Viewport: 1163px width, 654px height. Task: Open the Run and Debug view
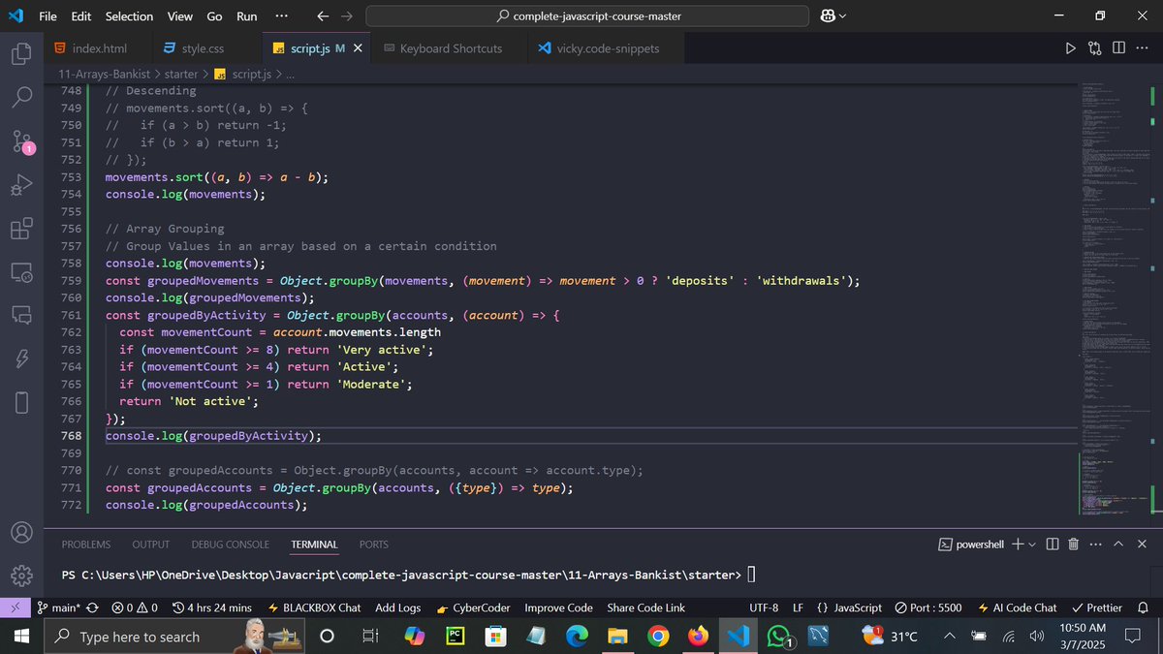pyautogui.click(x=21, y=185)
